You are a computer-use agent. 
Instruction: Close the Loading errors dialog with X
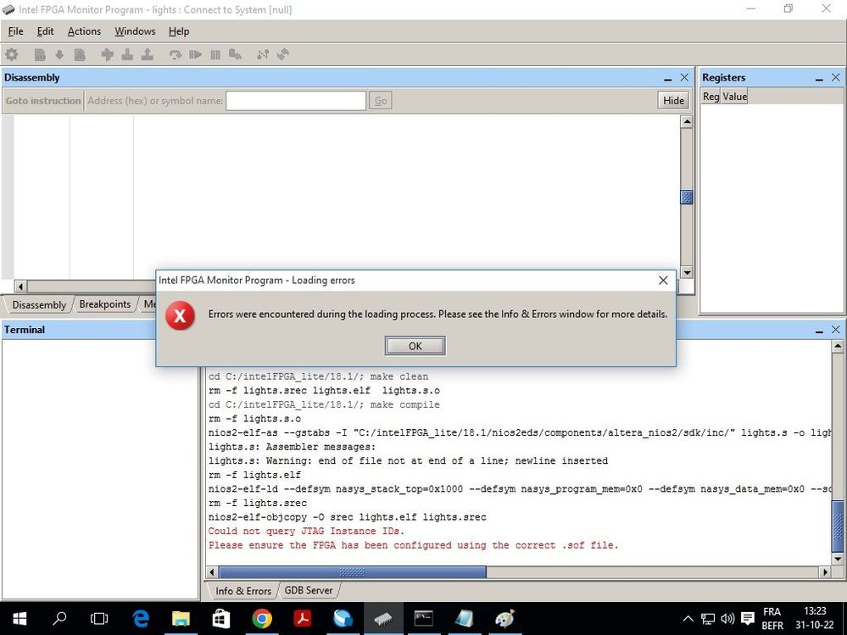663,281
